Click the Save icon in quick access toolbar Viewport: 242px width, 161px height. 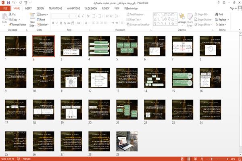click(x=8, y=3)
